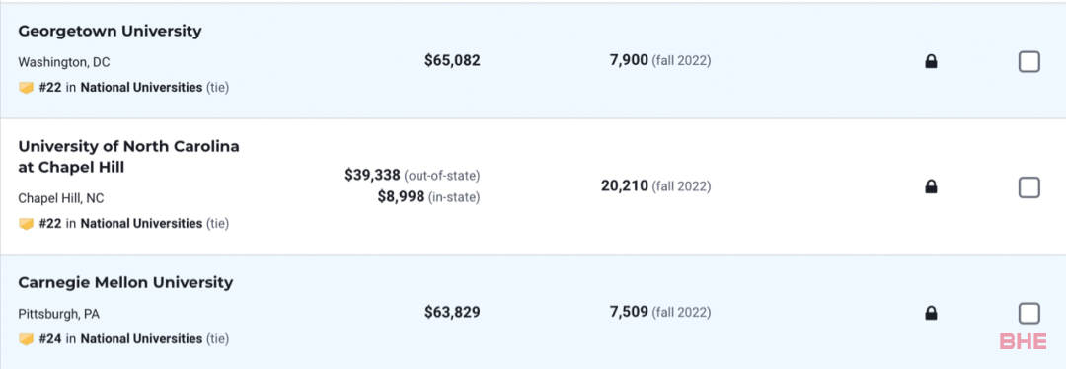Screen dimensions: 1066x369
Task: Click the lock icon in UNC Chapel Hill row
Action: pyautogui.click(x=931, y=186)
